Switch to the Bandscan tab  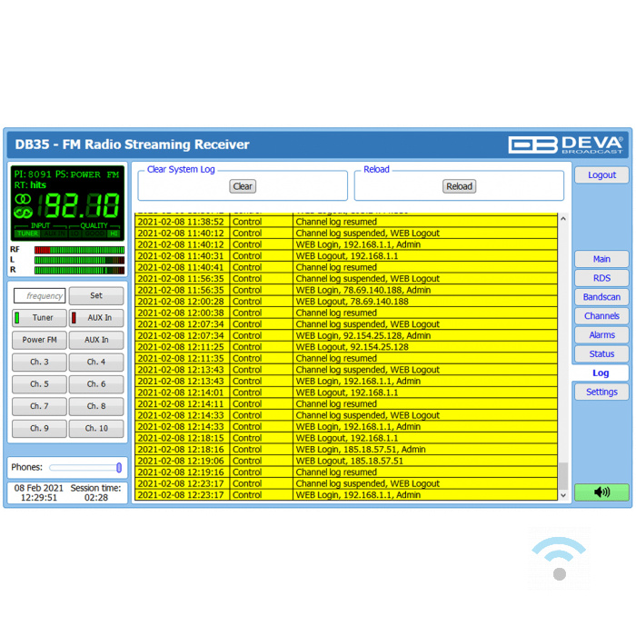click(601, 297)
